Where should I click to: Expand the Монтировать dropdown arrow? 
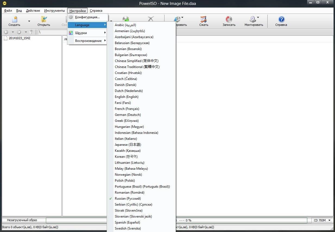(x=258, y=17)
